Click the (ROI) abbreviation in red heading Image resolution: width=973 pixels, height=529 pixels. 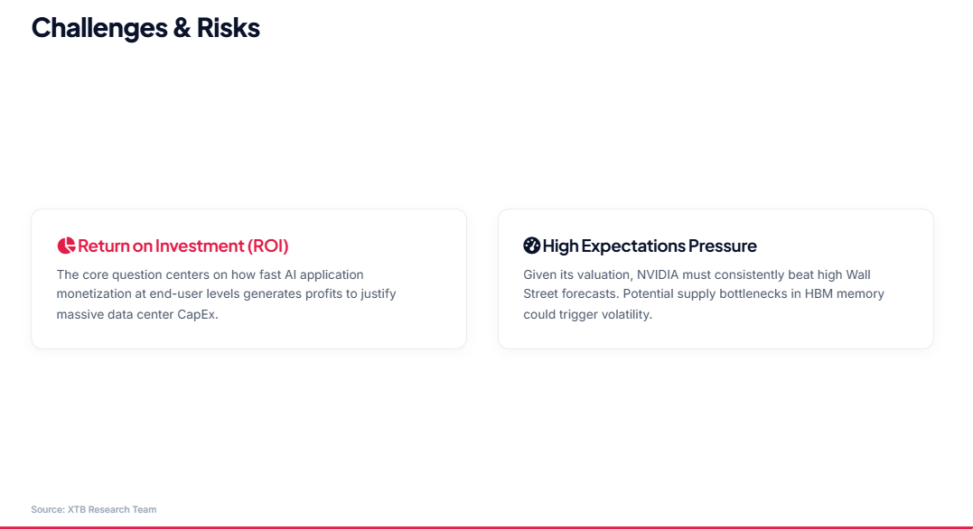[x=268, y=246]
